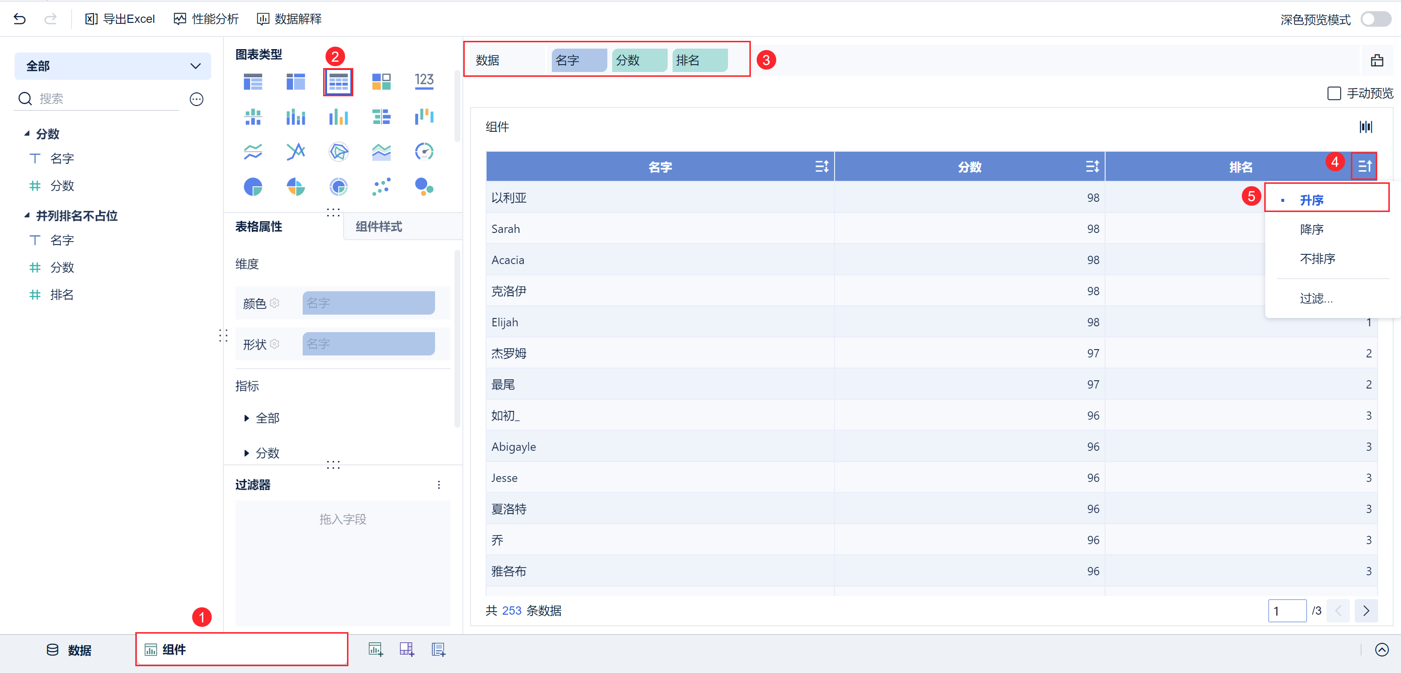
Task: Choose 降序 in the sort menu
Action: tap(1311, 230)
